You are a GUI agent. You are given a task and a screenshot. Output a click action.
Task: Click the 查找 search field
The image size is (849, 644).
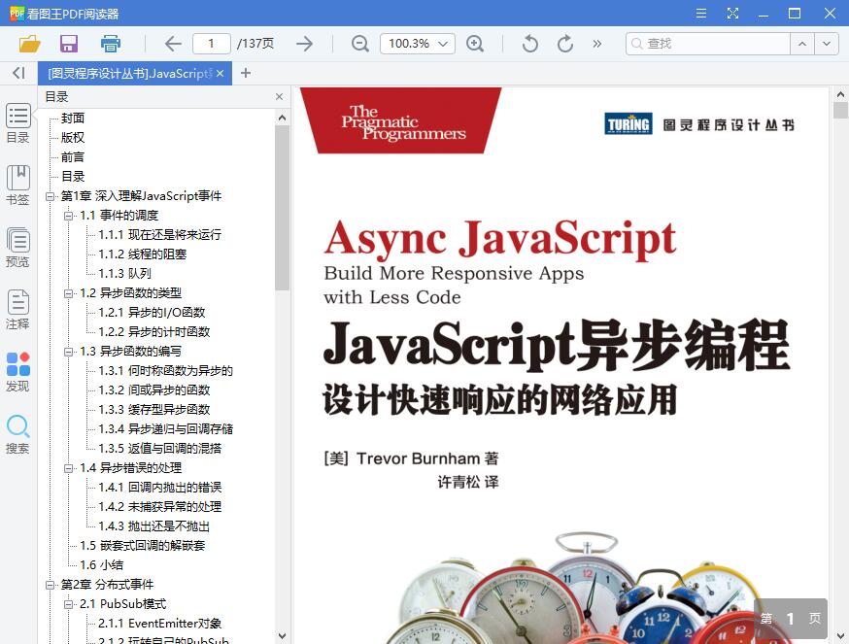(708, 44)
